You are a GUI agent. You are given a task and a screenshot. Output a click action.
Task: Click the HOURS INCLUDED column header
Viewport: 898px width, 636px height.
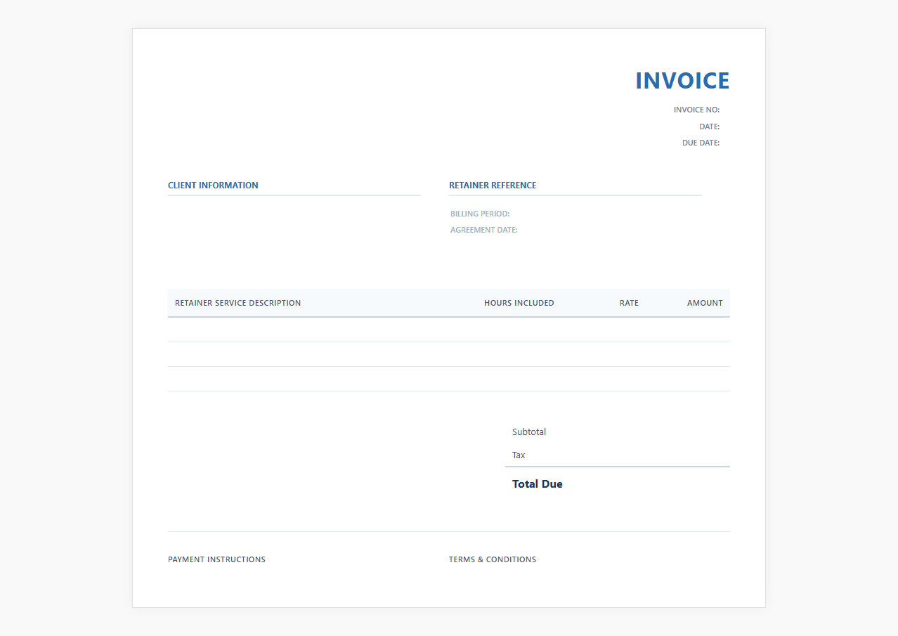519,303
